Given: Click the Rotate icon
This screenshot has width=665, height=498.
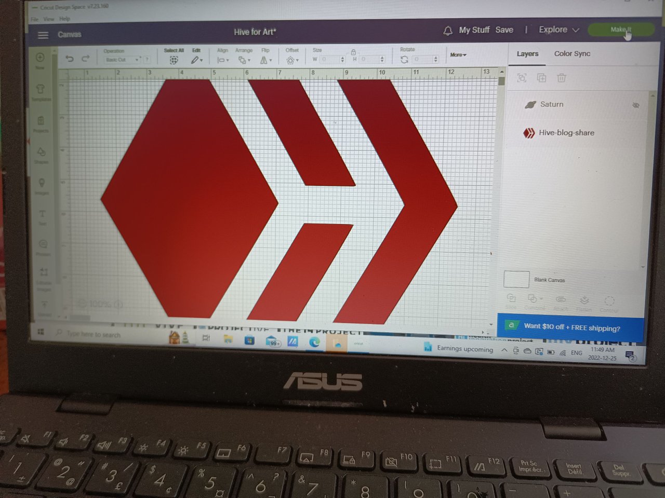Looking at the screenshot, I should [x=404, y=60].
